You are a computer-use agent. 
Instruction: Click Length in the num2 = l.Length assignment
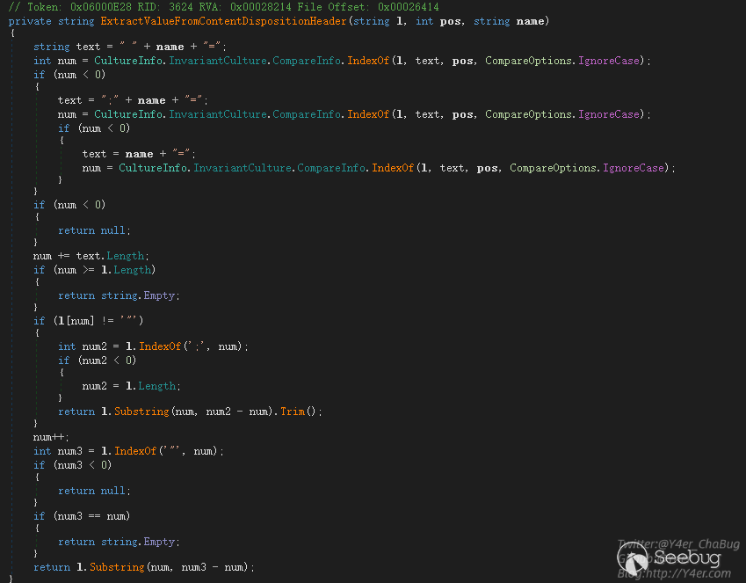(158, 385)
